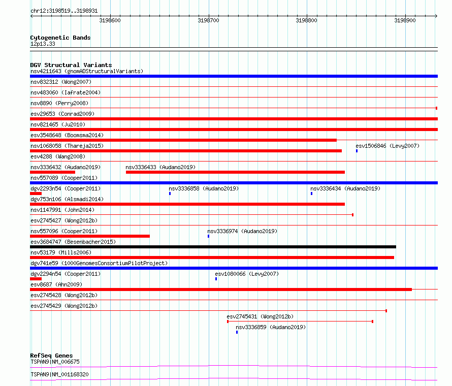The width and height of the screenshot is (452, 386).
Task: Click the DGV Structural Variants track title
Action: [x=71, y=65]
